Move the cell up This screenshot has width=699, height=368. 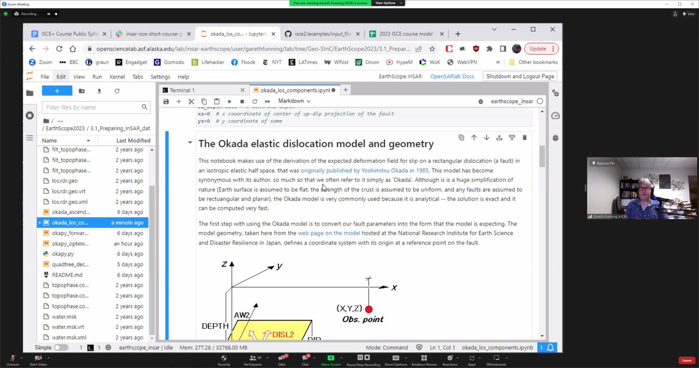pos(474,138)
